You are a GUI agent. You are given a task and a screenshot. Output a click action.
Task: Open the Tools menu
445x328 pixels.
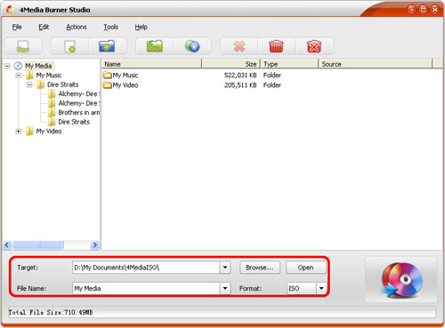pyautogui.click(x=111, y=27)
